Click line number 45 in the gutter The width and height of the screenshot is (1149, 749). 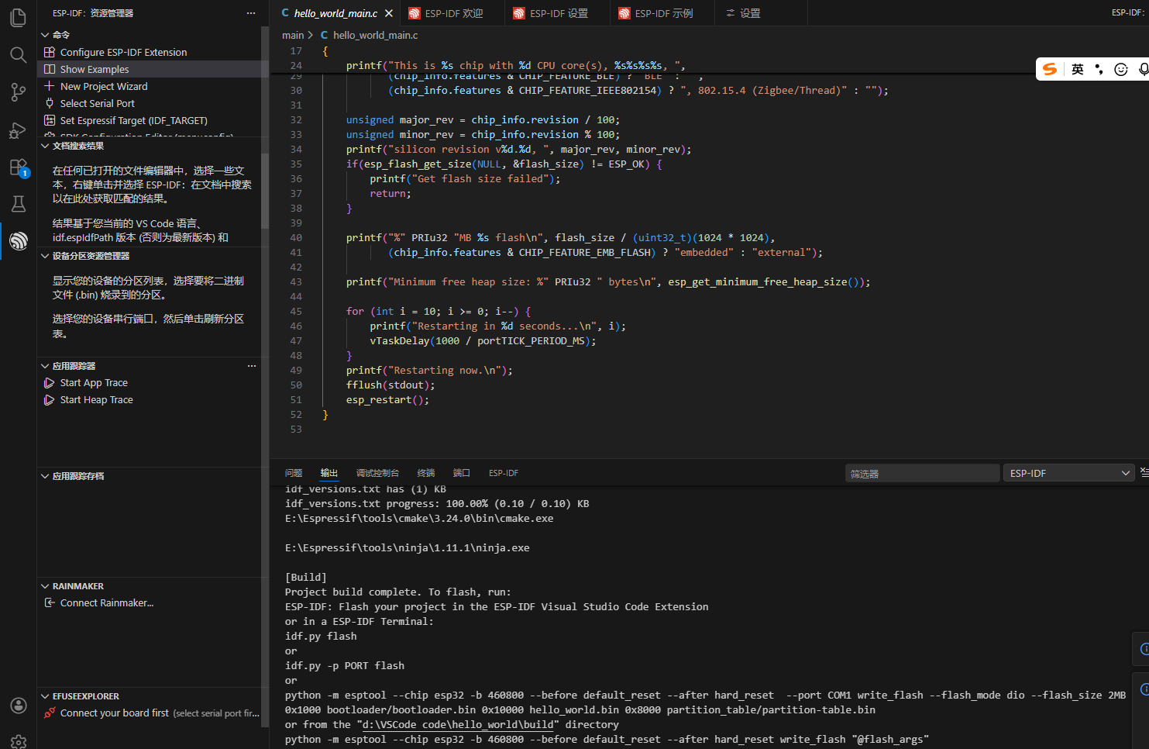coord(296,311)
